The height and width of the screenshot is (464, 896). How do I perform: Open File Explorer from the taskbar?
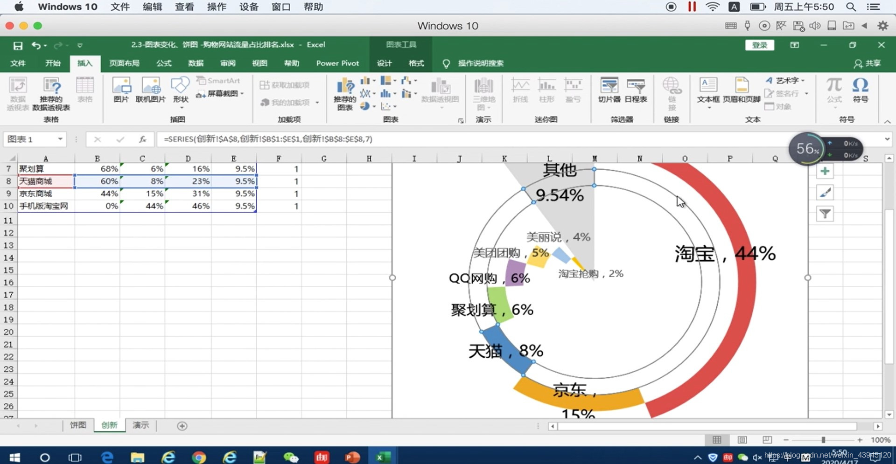coord(137,457)
